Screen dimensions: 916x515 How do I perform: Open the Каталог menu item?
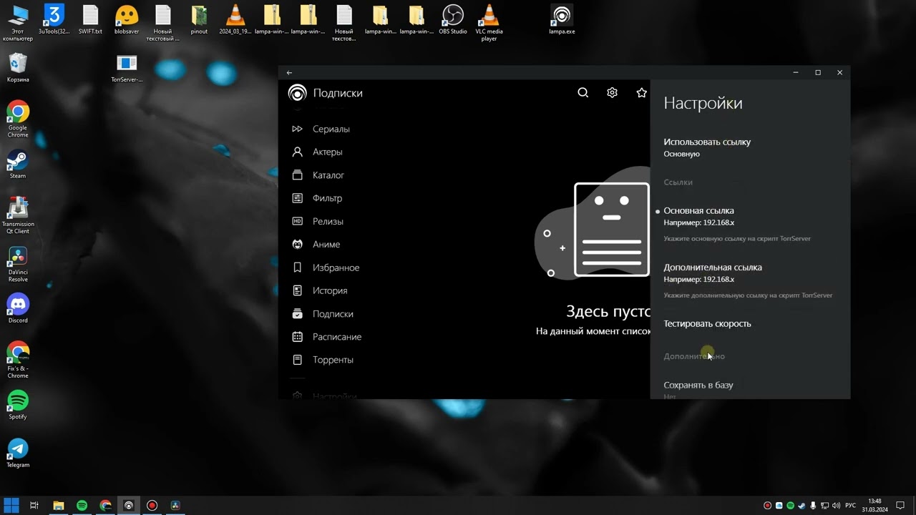pos(328,175)
